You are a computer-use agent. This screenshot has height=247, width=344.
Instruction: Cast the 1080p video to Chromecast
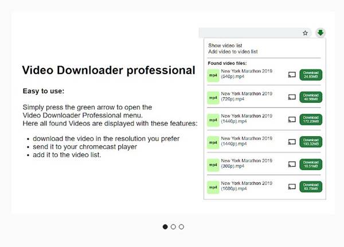(292, 187)
